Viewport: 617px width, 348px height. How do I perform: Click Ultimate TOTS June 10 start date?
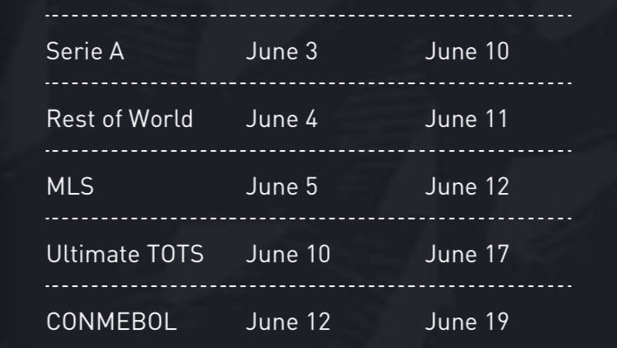287,254
